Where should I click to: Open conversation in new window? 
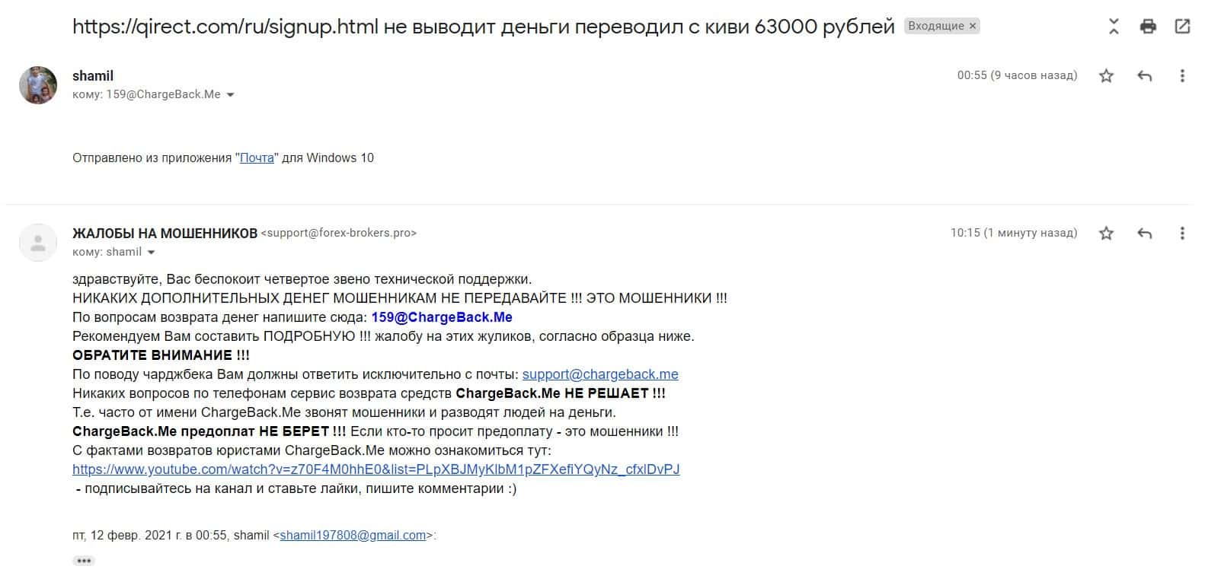[x=1182, y=27]
